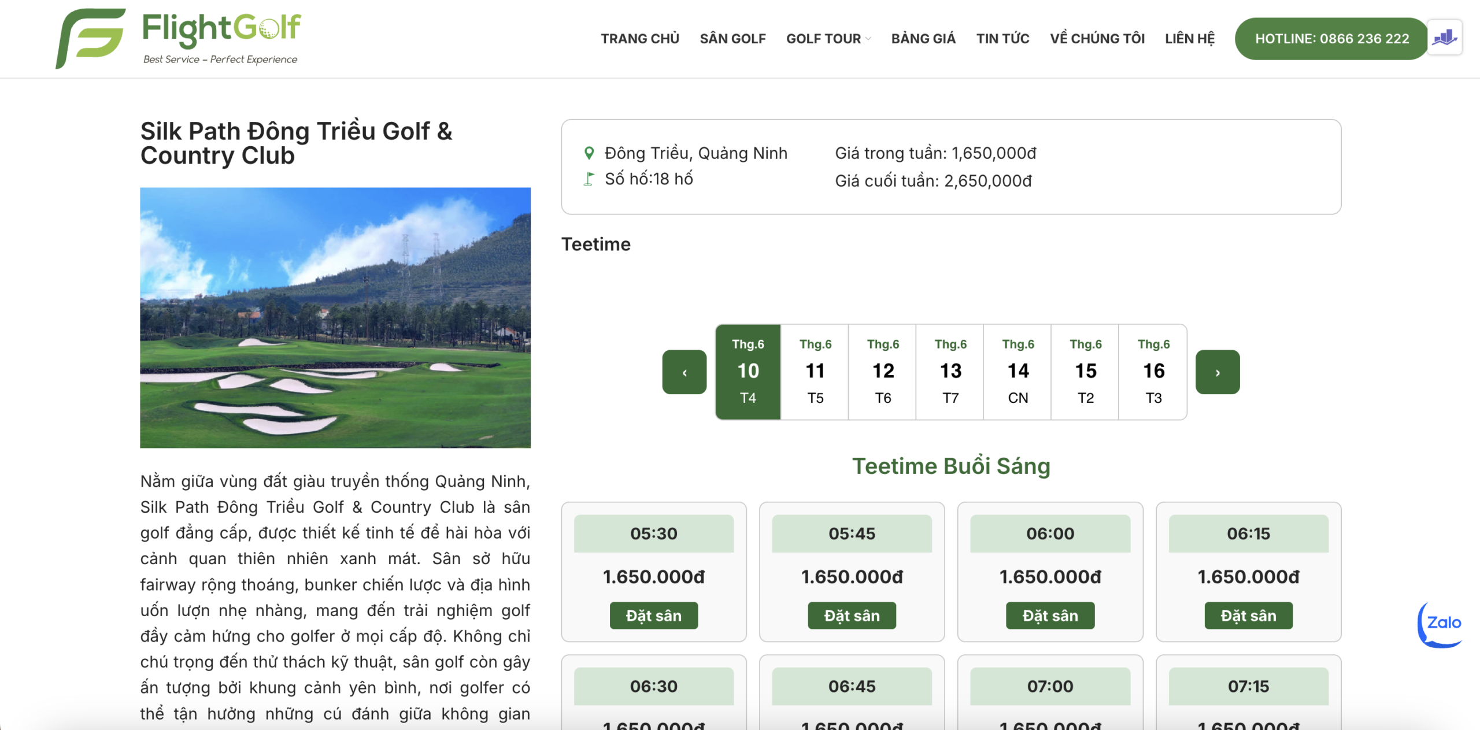The image size is (1480, 730).
Task: Click the weekend price 2,650,000đ text
Action: [934, 181]
